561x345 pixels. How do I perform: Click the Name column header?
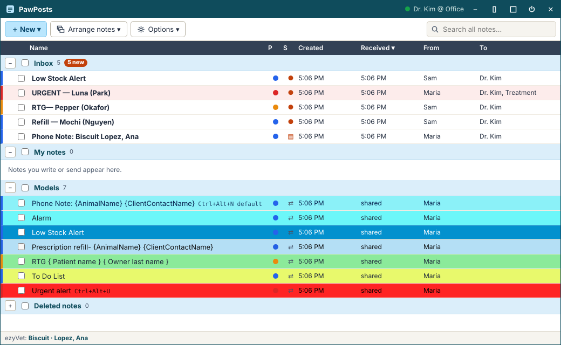pyautogui.click(x=39, y=48)
